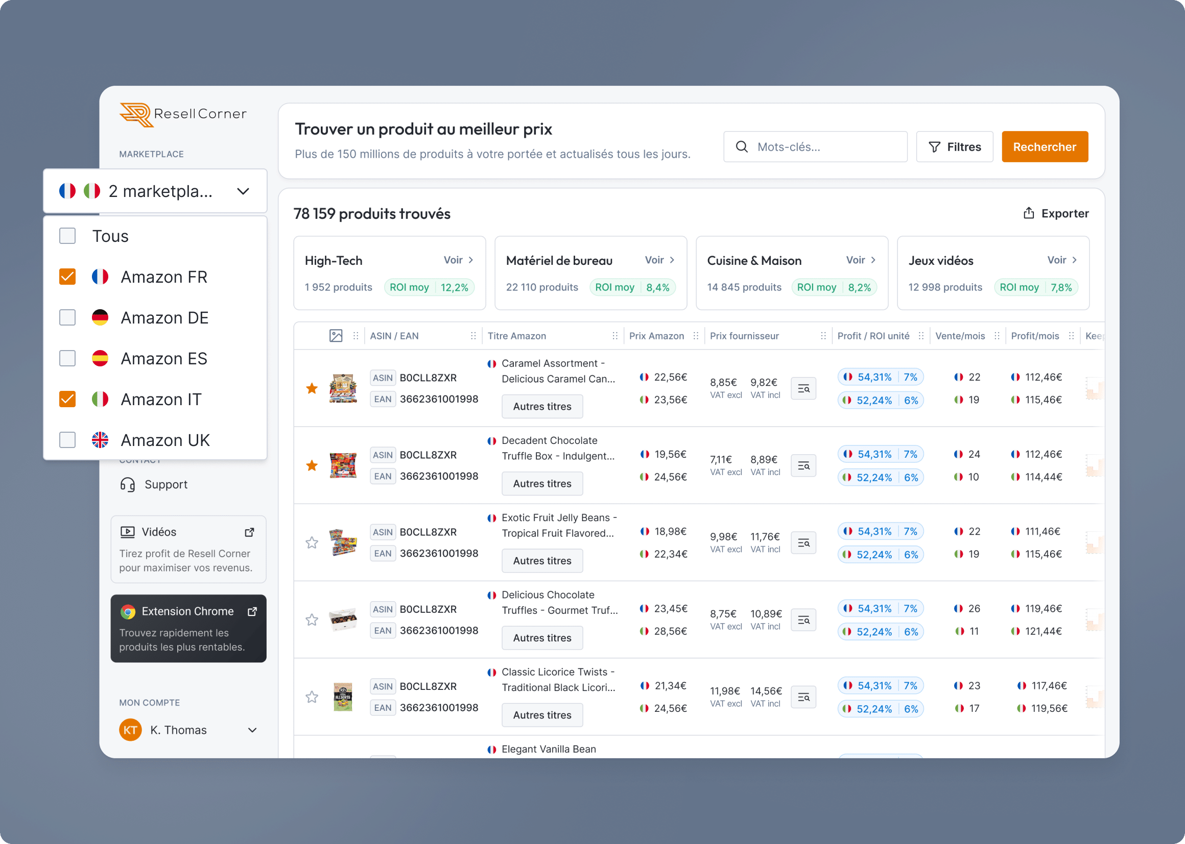Open Extension Chrome external link icon
The image size is (1185, 844).
(x=252, y=611)
